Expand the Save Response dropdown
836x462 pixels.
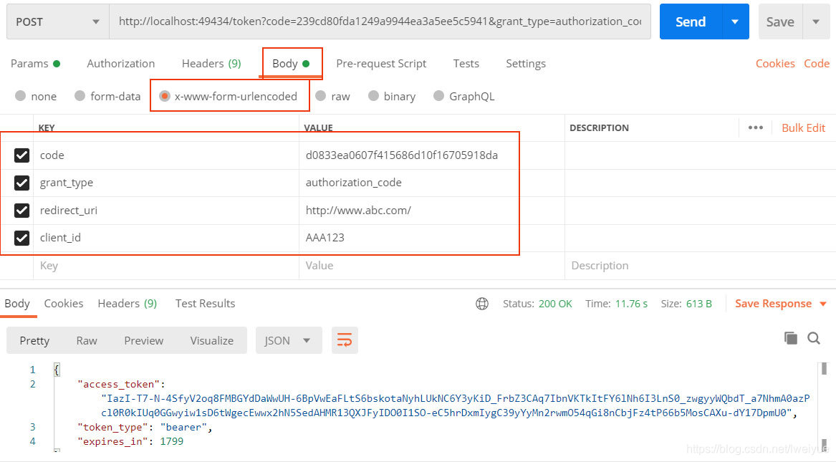823,304
